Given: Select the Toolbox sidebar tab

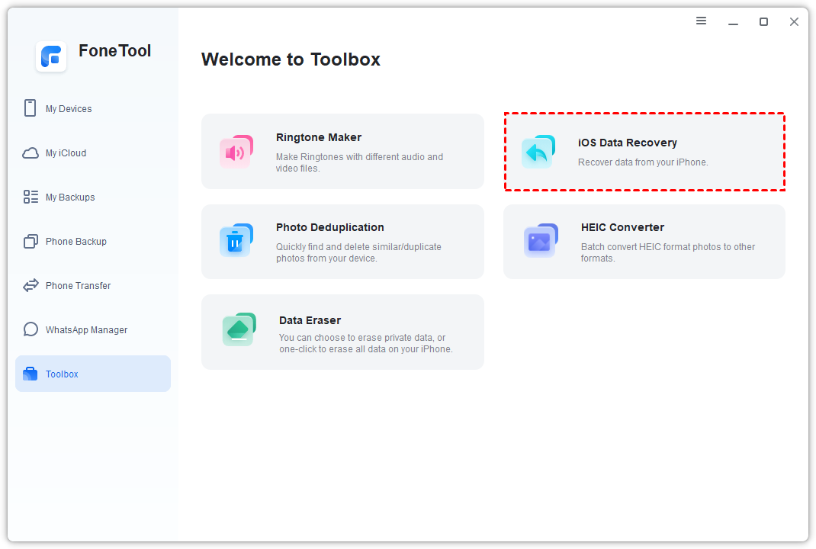Looking at the screenshot, I should tap(62, 374).
